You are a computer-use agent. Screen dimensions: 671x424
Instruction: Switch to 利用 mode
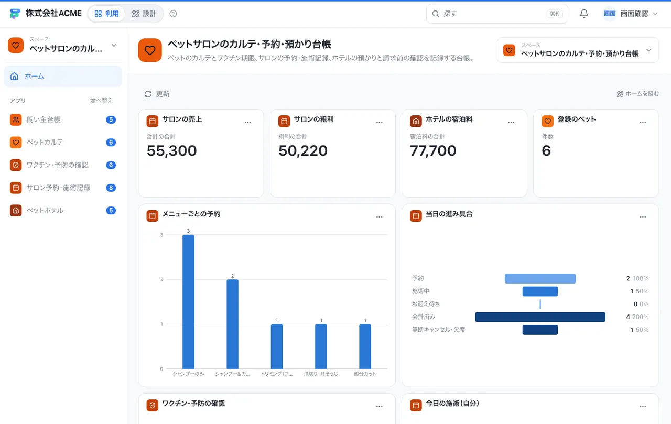(107, 14)
